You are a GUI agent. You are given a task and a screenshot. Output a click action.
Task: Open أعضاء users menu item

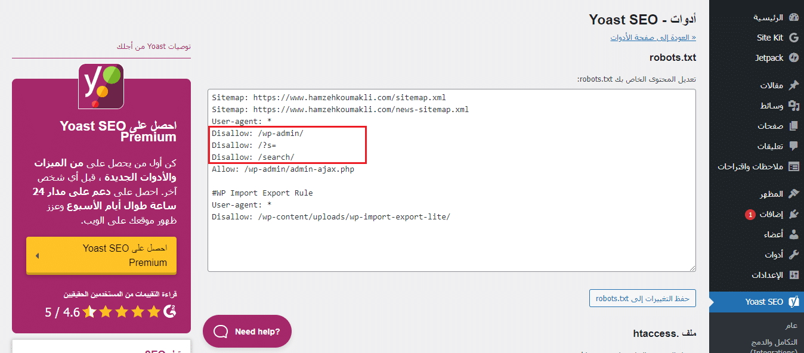click(773, 234)
